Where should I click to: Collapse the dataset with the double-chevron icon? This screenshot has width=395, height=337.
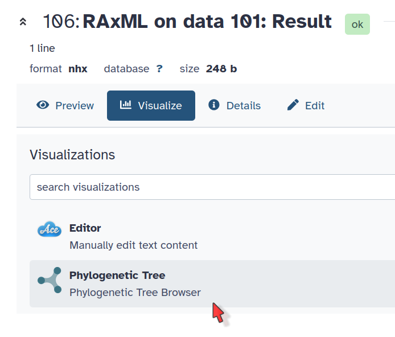23,22
